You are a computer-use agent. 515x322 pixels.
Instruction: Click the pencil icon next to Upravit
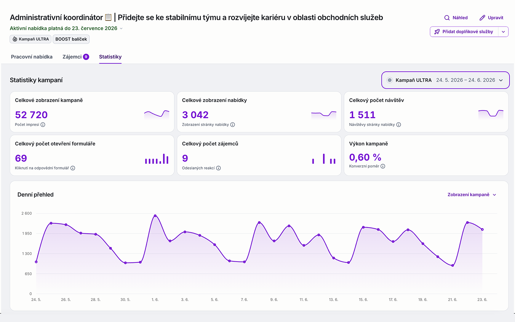pyautogui.click(x=482, y=18)
